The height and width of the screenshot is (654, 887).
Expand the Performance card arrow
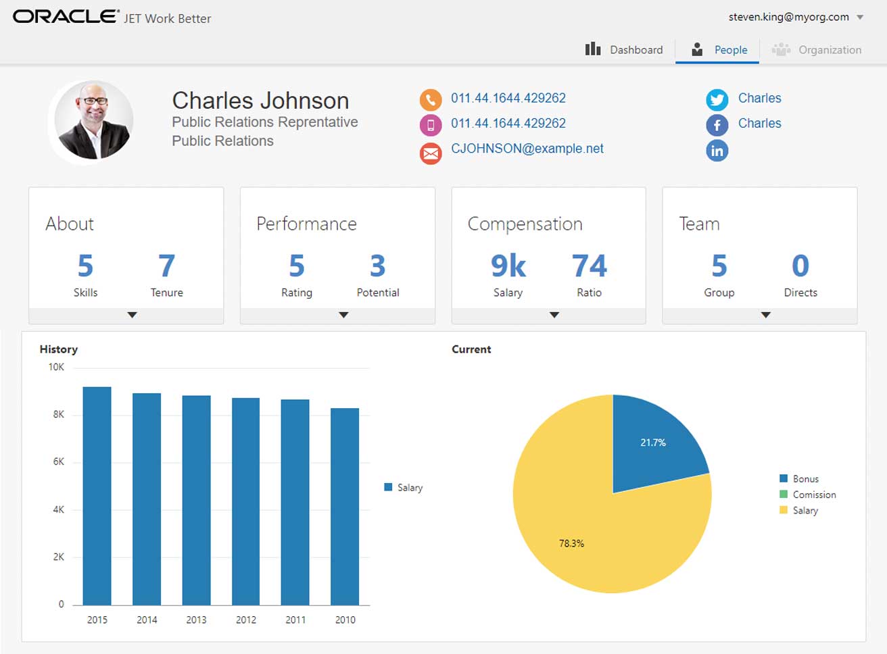343,315
